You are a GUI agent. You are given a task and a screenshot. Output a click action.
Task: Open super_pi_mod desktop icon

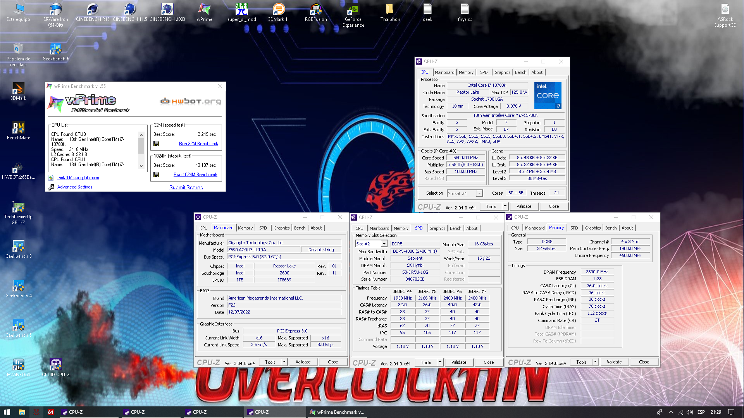pos(241,12)
